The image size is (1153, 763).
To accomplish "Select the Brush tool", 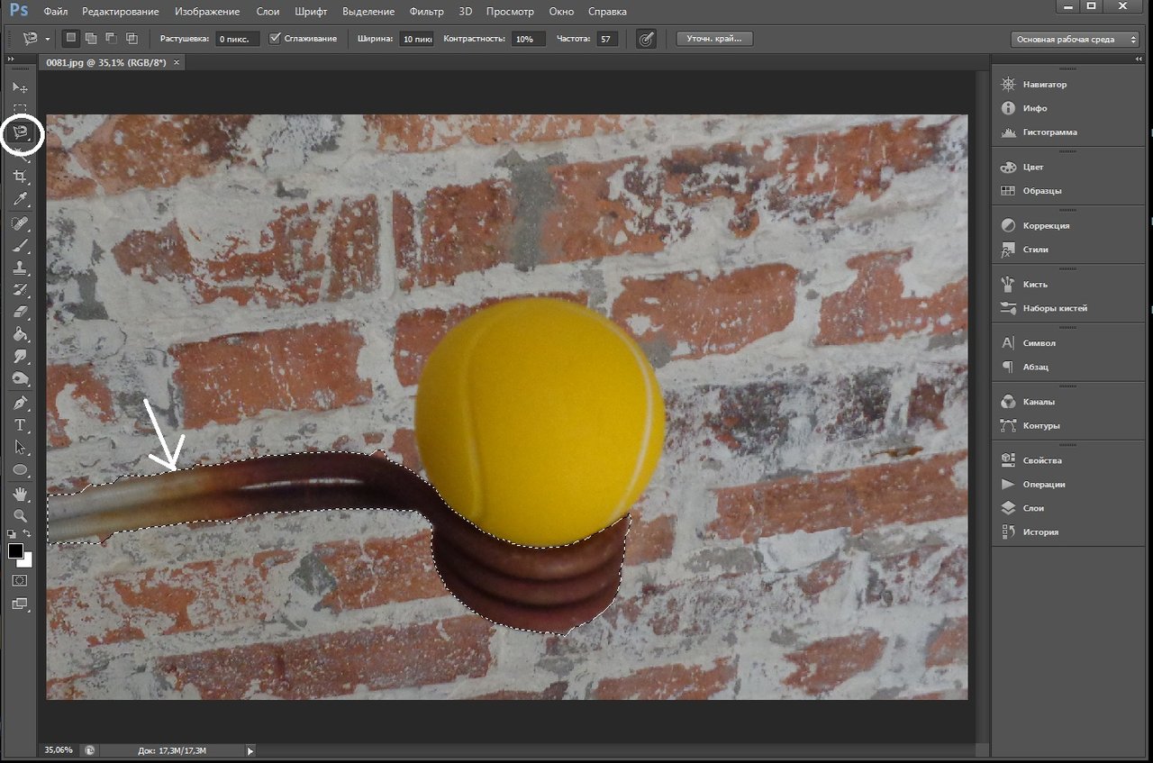I will (20, 246).
